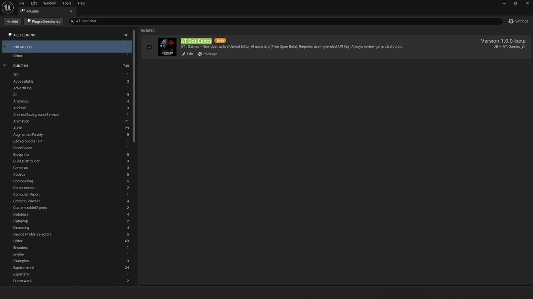Restore down the editor window
This screenshot has height=299, width=533.
(516, 3)
